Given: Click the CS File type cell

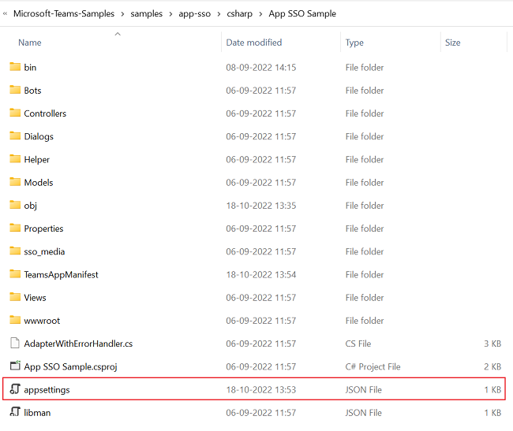Looking at the screenshot, I should [x=358, y=344].
